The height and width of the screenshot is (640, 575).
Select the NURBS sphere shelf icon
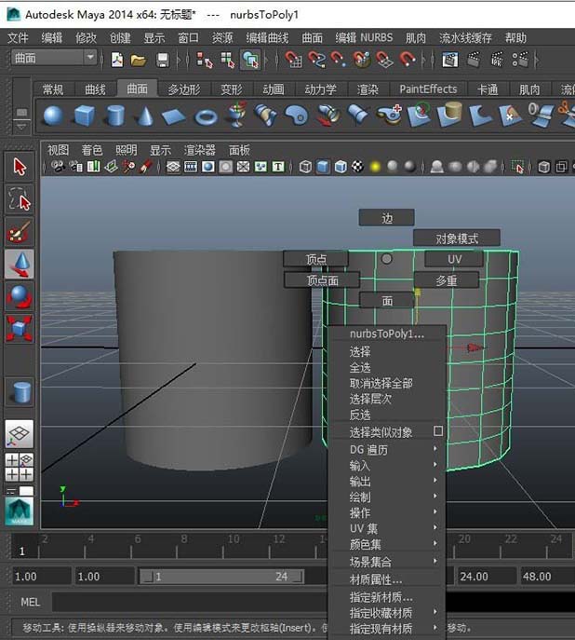point(53,116)
